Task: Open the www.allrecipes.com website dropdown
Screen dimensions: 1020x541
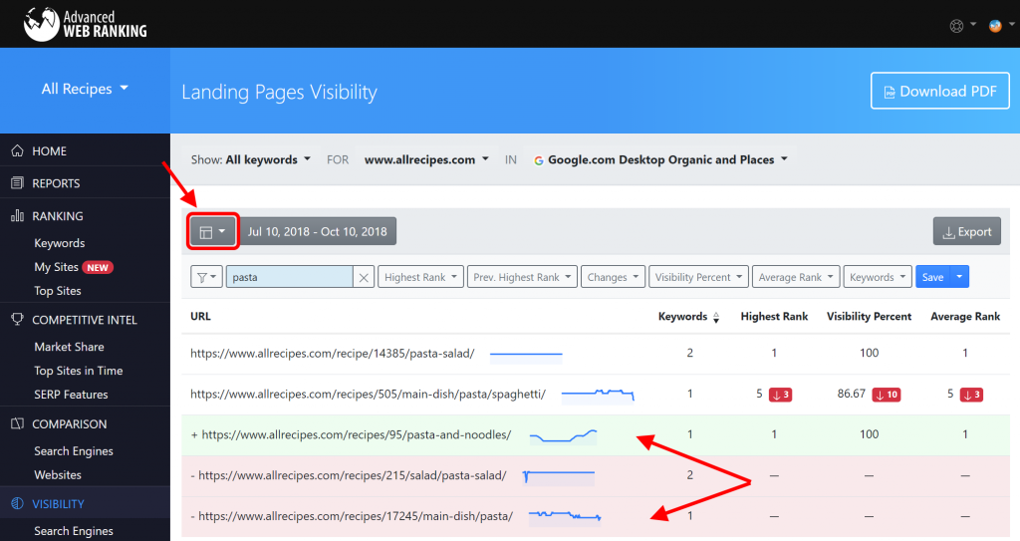Action: (x=426, y=159)
